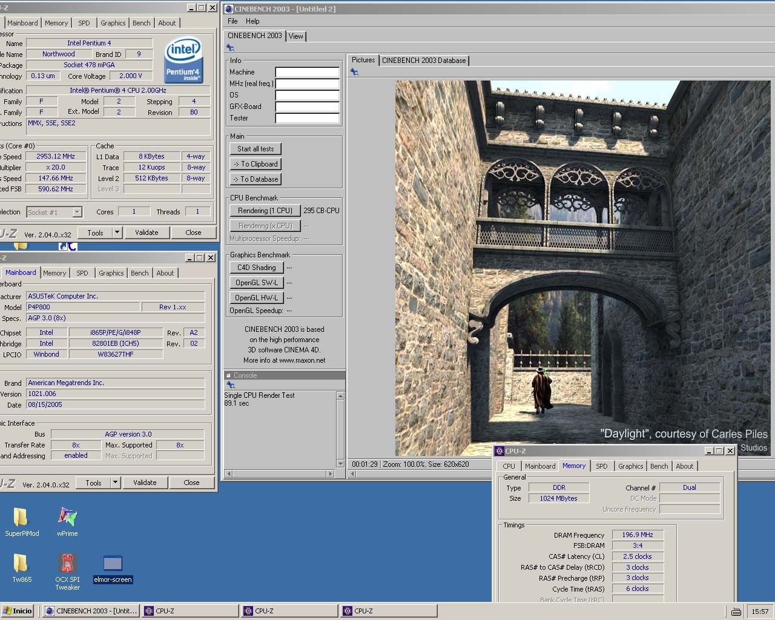Start the C4D Shading benchmark

coord(257,268)
